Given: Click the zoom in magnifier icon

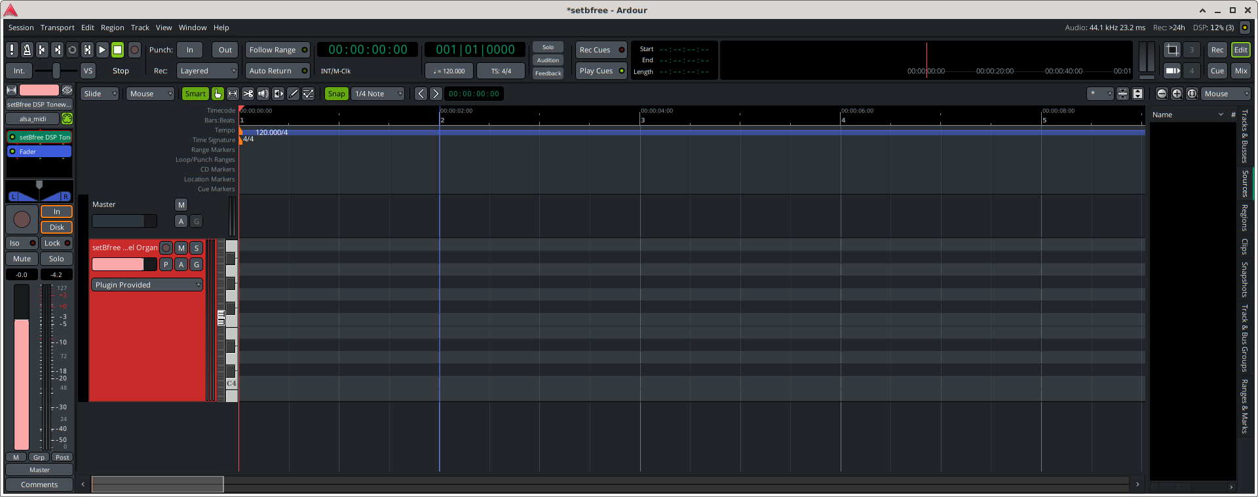Looking at the screenshot, I should pos(1177,94).
